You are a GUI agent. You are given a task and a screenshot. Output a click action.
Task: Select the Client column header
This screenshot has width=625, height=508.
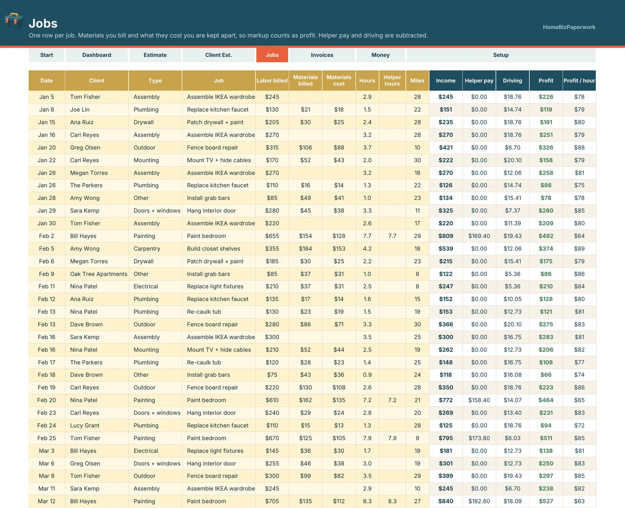97,80
